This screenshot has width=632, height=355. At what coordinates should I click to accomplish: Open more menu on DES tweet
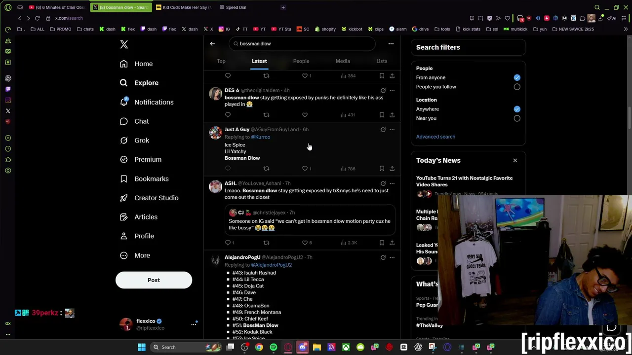[x=392, y=90]
